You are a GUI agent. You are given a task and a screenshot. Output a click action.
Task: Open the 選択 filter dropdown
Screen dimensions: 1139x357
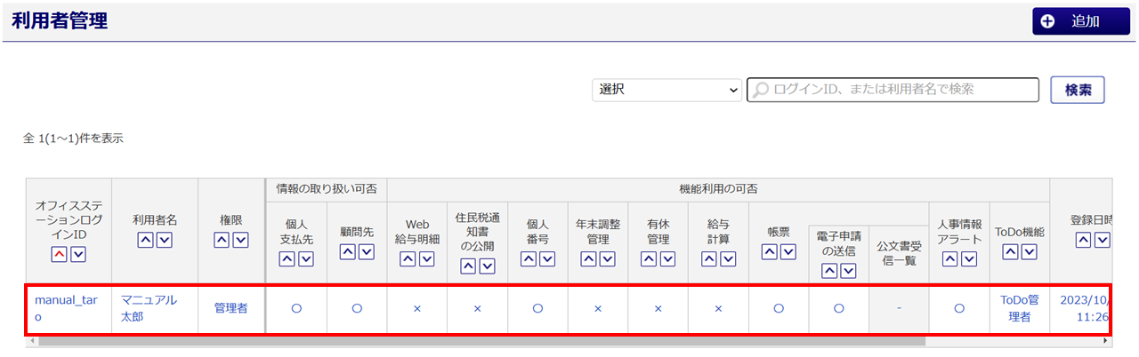click(x=666, y=90)
